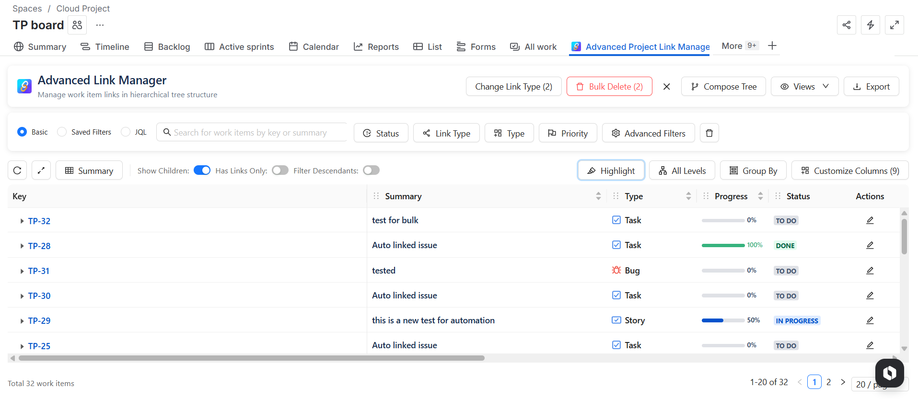Click the team members icon beside TP board
Image resolution: width=918 pixels, height=399 pixels.
pyautogui.click(x=77, y=25)
